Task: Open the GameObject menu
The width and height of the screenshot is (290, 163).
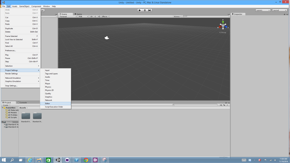Action: [24, 6]
